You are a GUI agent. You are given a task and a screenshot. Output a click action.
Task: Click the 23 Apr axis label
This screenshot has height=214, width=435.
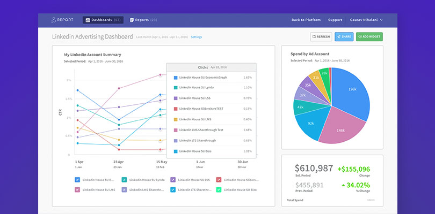coord(119,162)
